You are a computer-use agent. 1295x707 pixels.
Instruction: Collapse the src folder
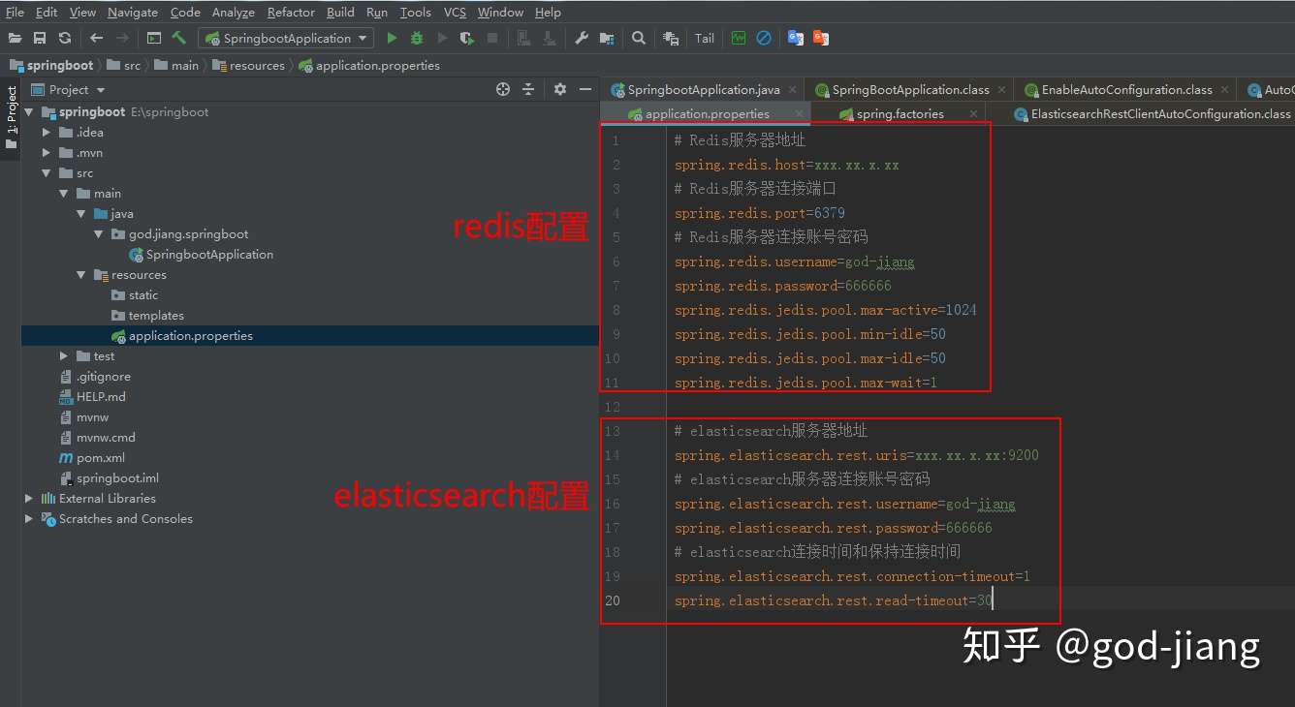click(x=47, y=173)
